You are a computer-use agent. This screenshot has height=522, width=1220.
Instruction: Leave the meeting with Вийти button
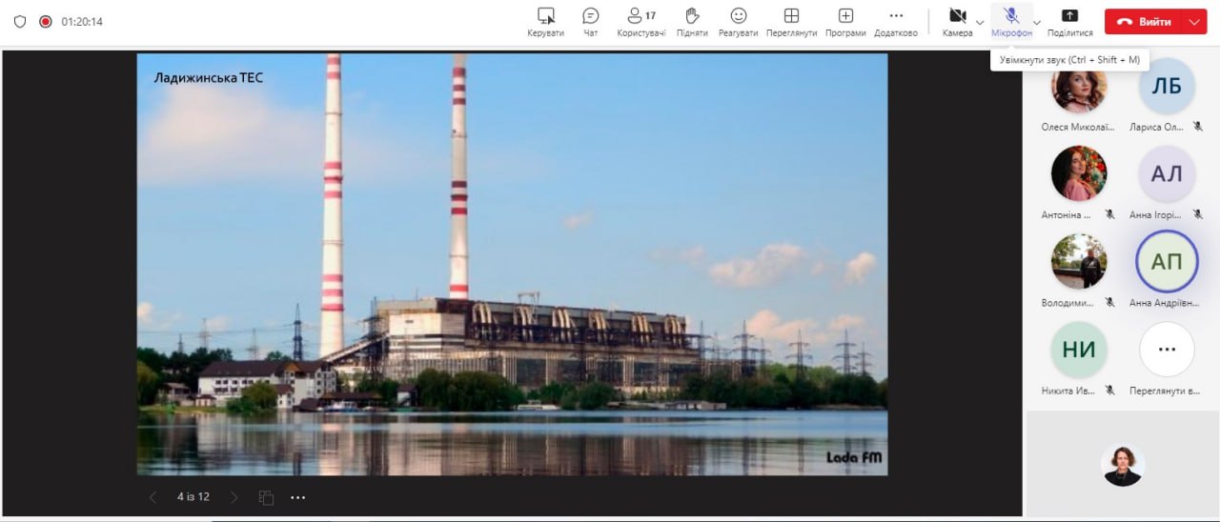point(1146,21)
